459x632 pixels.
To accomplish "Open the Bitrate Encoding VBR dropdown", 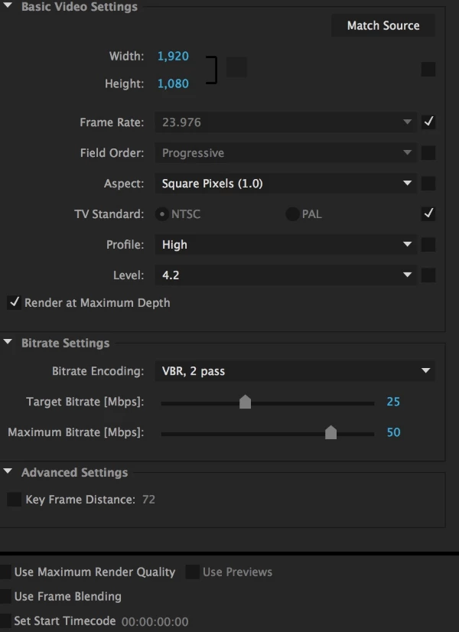I will tap(295, 371).
